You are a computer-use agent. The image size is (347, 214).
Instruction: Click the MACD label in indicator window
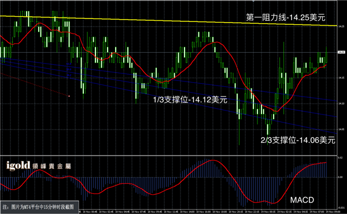point(302,200)
